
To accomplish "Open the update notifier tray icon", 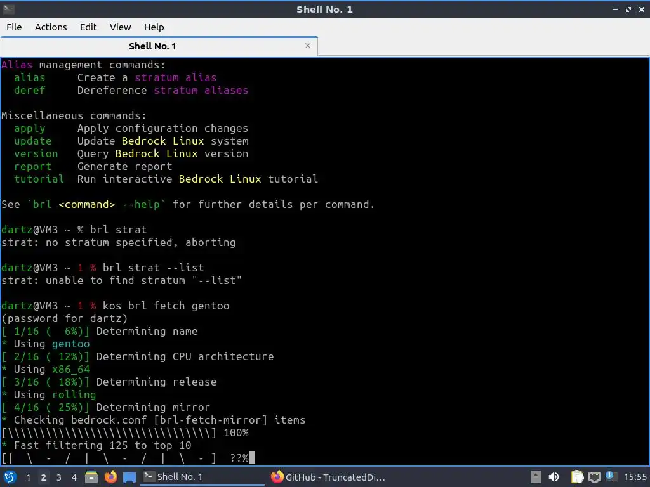I will pos(611,476).
